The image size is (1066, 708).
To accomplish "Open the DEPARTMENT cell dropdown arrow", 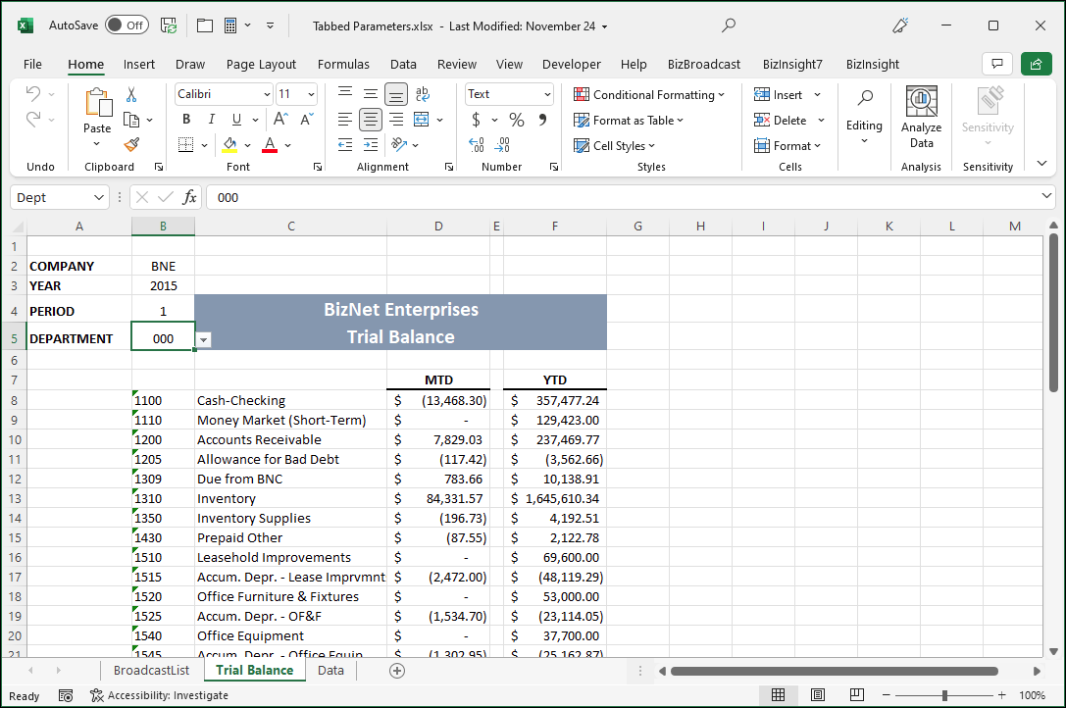I will pos(203,340).
